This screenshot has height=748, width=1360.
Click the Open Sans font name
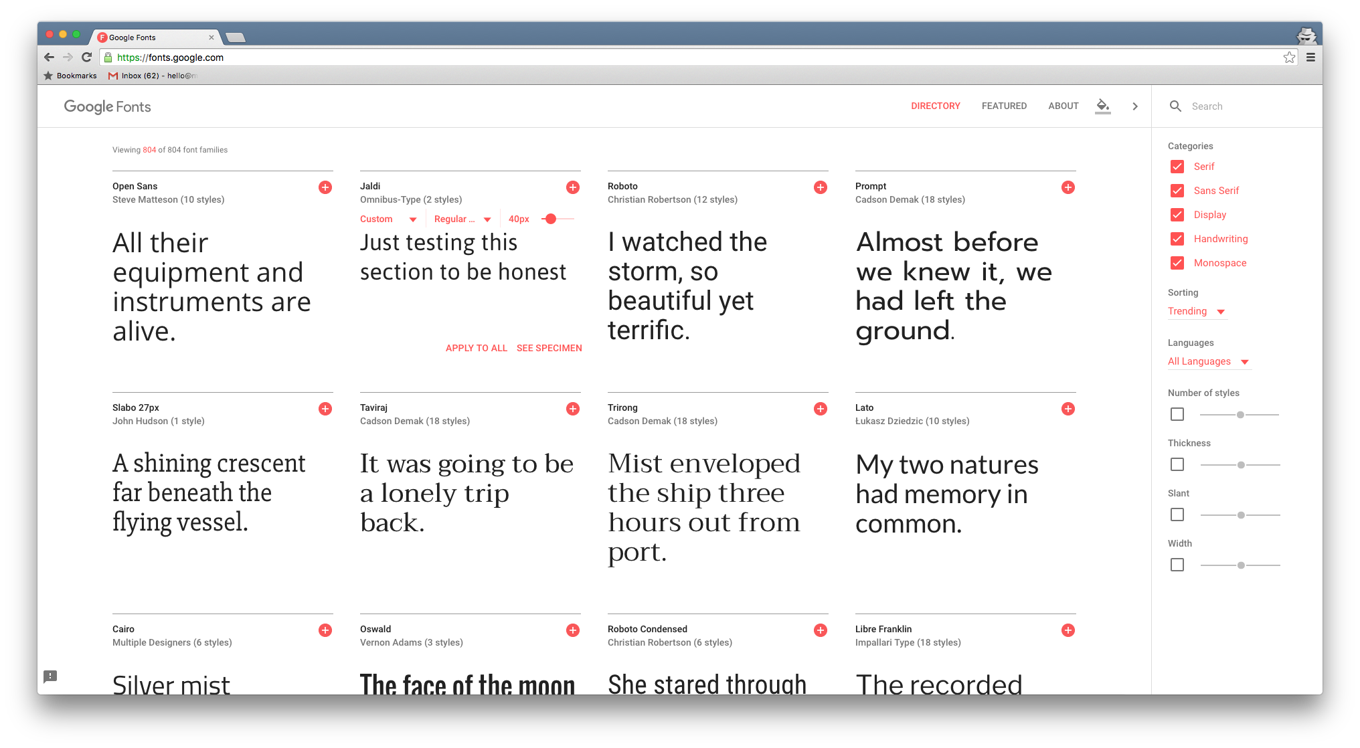pyautogui.click(x=135, y=186)
